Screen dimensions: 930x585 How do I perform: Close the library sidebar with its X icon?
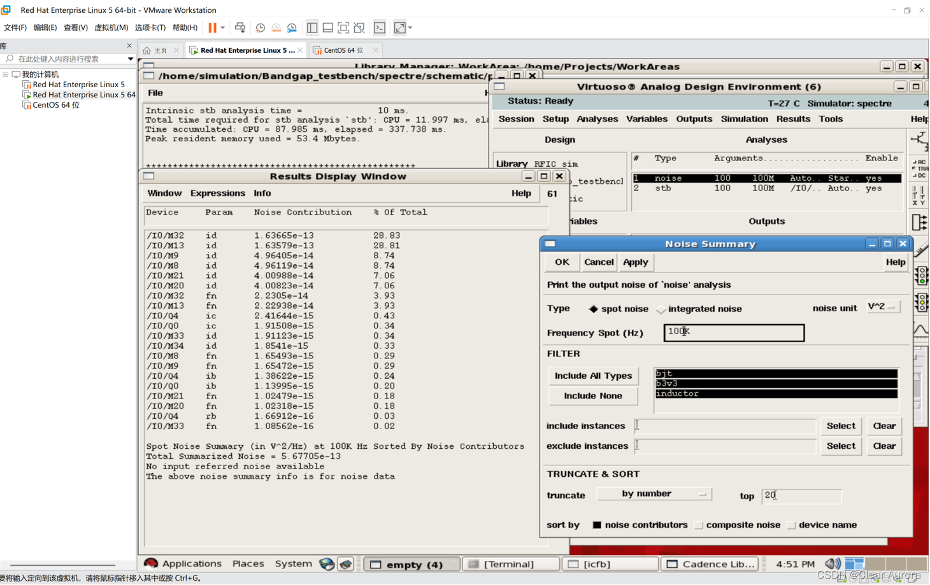point(129,46)
